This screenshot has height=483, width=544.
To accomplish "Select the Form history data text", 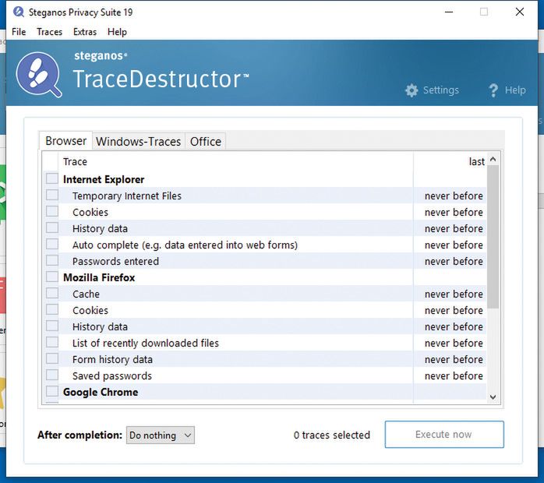I will [112, 360].
